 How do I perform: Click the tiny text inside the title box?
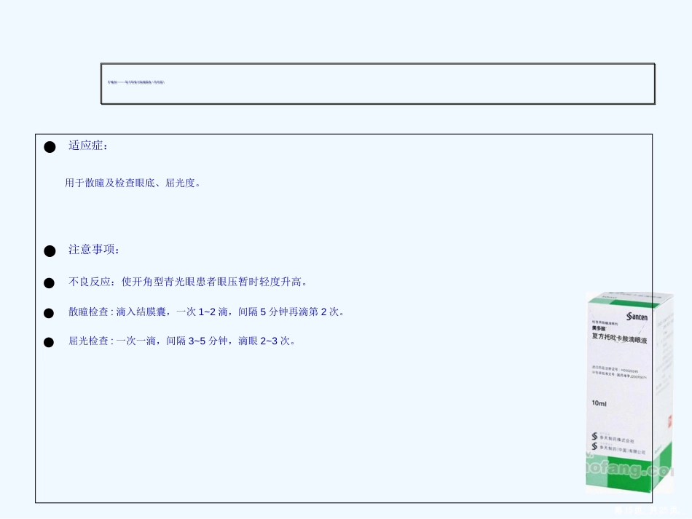(x=136, y=82)
